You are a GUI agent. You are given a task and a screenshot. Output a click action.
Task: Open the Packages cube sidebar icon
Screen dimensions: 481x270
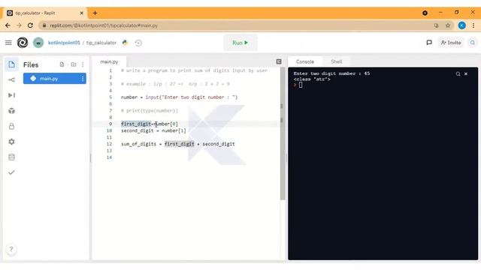pos(12,111)
